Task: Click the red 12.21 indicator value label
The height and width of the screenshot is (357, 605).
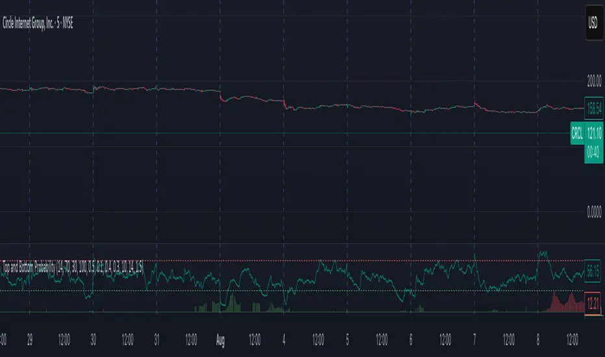Action: pyautogui.click(x=594, y=302)
